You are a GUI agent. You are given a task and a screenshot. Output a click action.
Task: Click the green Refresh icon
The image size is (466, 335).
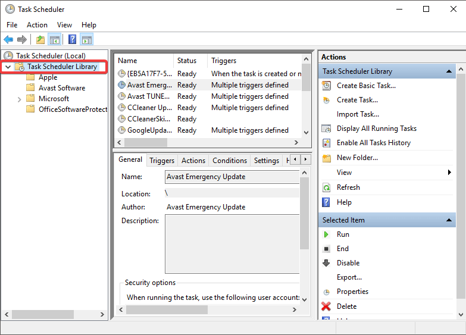pos(326,187)
